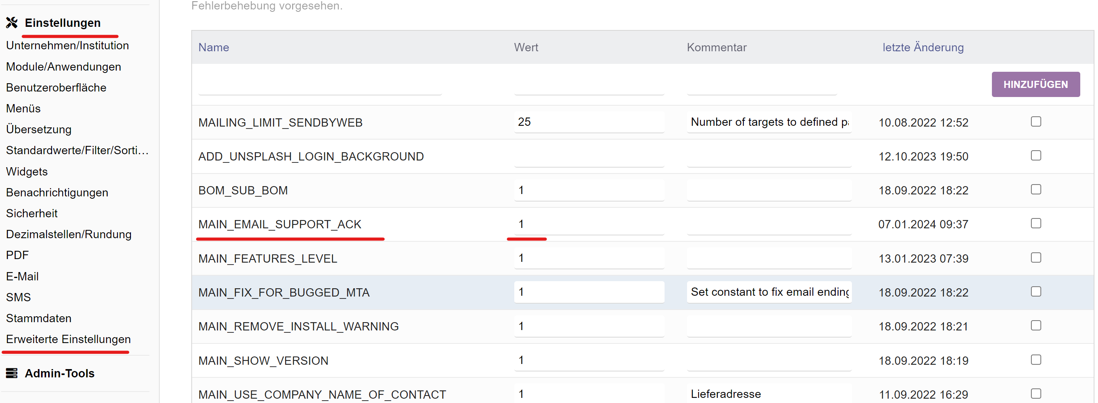Sort table by letzte Änderung column
This screenshot has width=1098, height=403.
coord(923,47)
